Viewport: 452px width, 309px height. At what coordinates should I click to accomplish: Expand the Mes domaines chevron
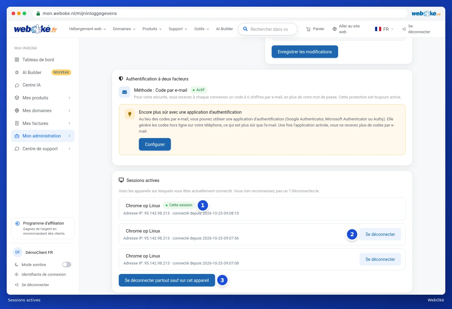point(69,111)
